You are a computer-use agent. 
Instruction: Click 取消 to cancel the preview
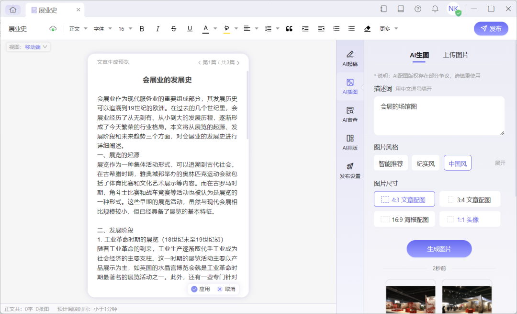pyautogui.click(x=226, y=289)
